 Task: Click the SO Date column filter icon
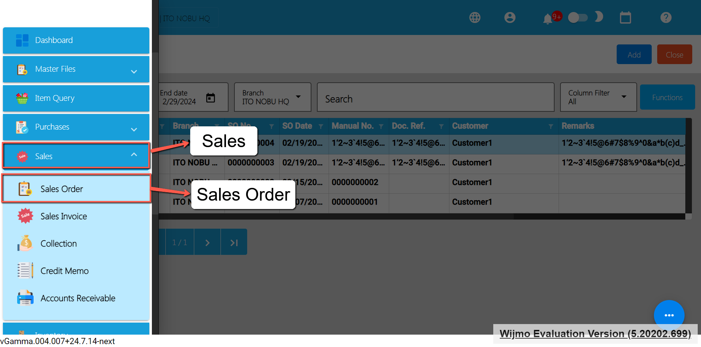coord(321,126)
